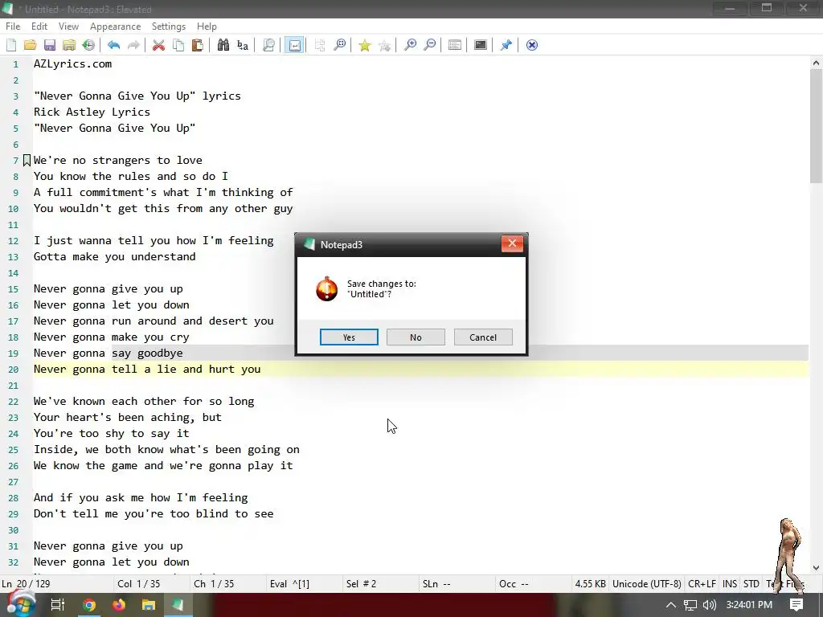Click the Replace text icon
Viewport: 823px width, 617px height.
click(243, 45)
